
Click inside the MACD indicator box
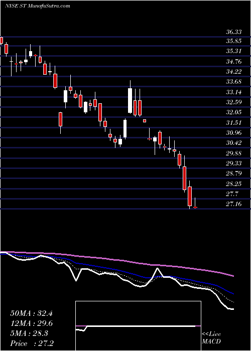coord(138,326)
